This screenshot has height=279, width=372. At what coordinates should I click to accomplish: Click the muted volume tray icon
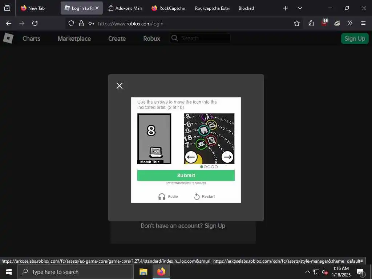tap(325, 272)
